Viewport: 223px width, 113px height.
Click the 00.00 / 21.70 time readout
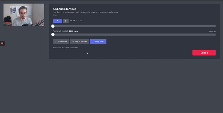(x=76, y=21)
